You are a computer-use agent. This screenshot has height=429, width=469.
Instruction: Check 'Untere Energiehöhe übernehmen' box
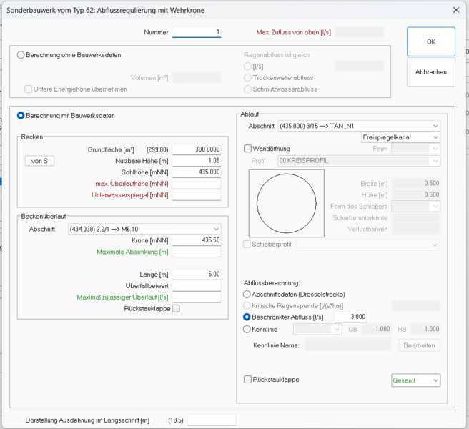point(29,89)
